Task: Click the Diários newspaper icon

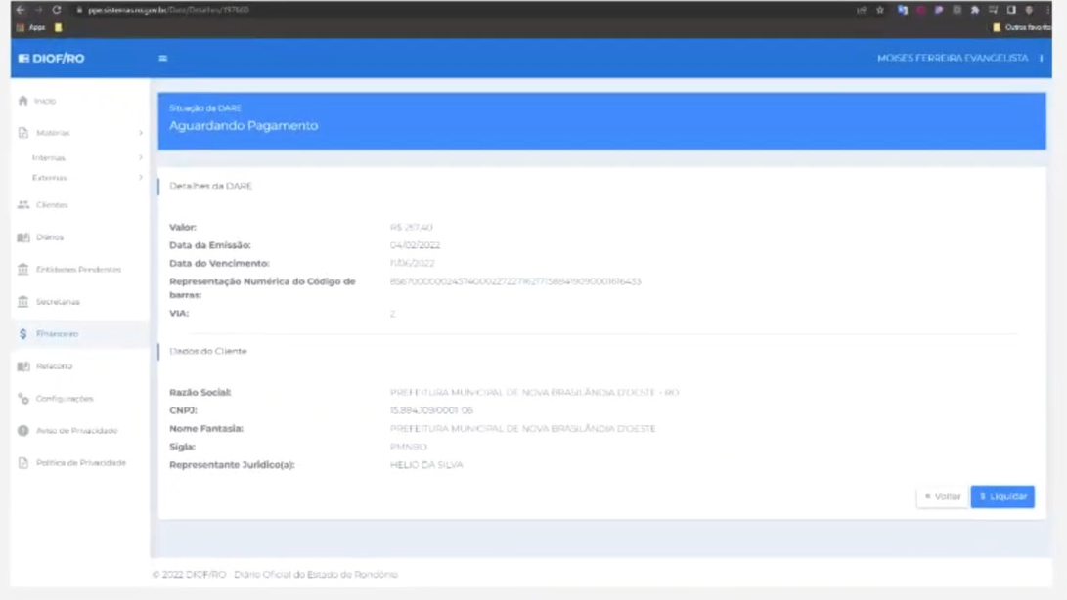Action: pos(23,237)
